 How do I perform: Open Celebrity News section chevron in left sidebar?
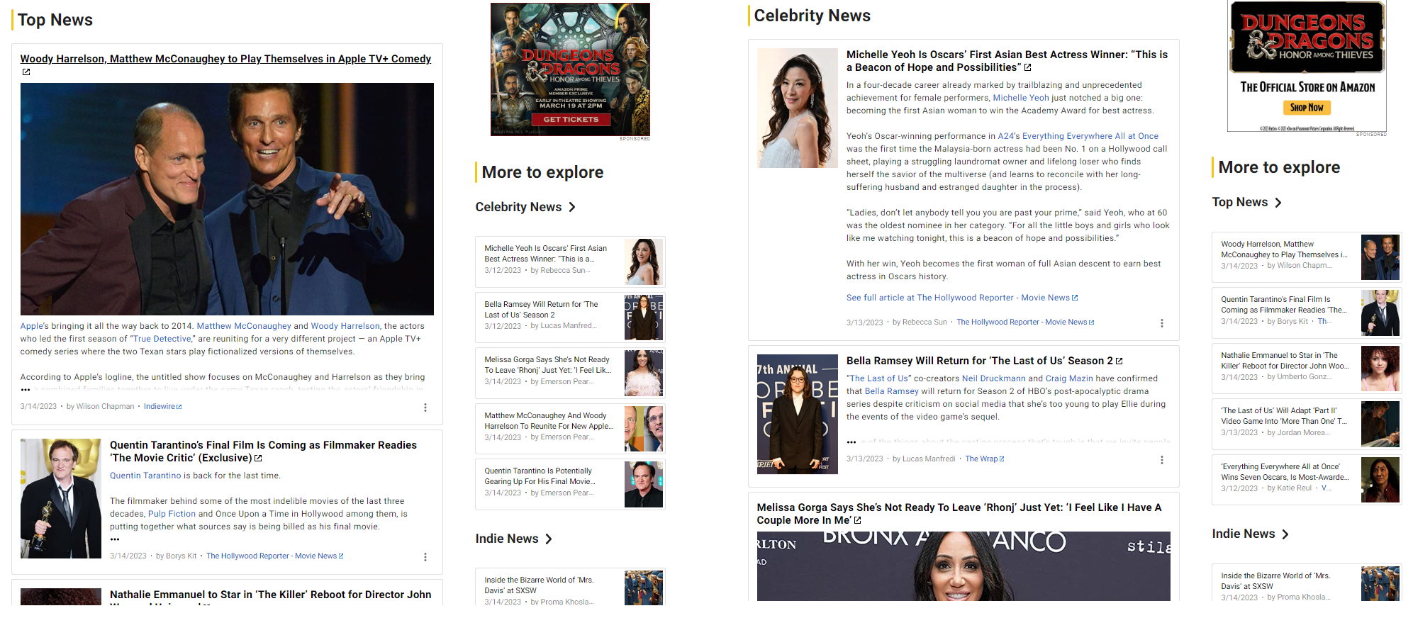pos(572,207)
